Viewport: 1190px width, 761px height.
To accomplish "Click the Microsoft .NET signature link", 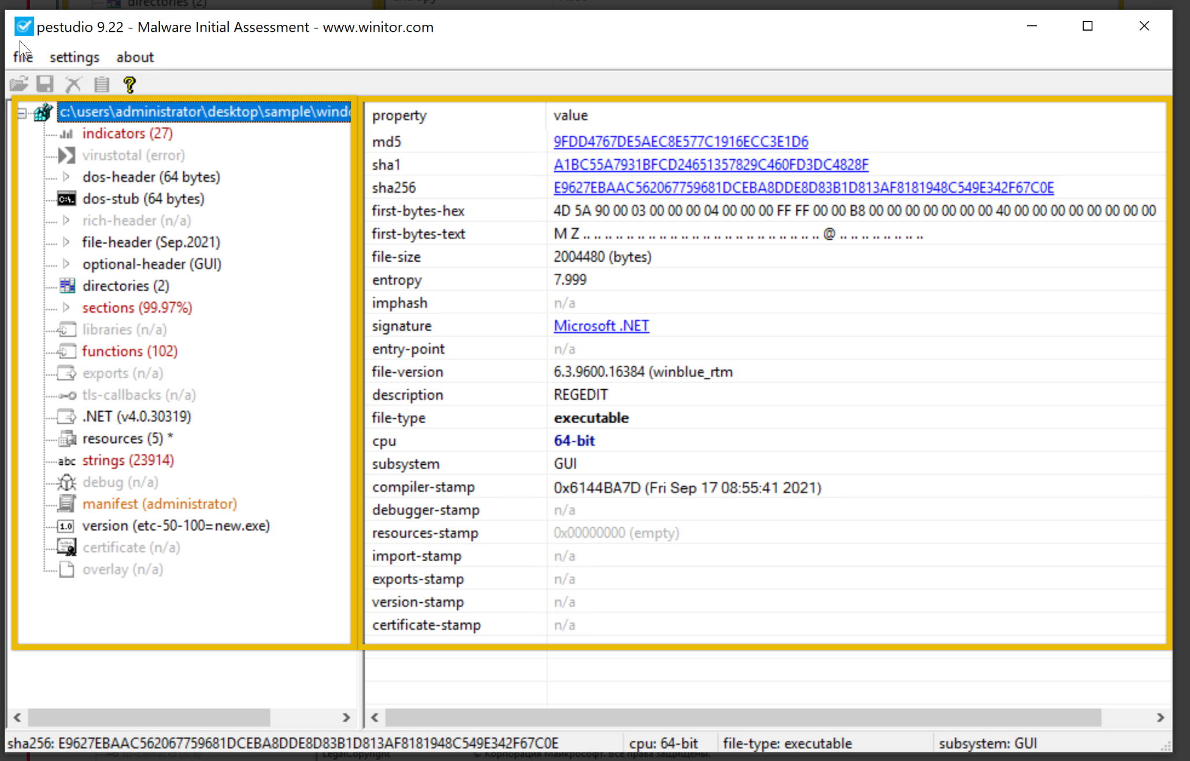I will coord(601,326).
